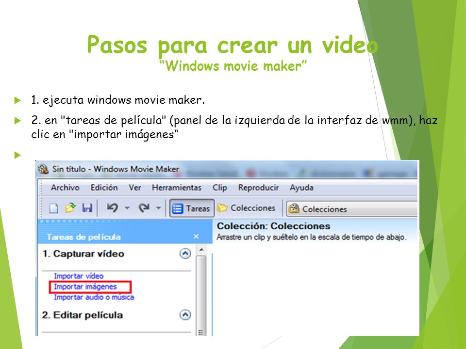Collapse the Capturar vídeo section
The image size is (466, 349).
coord(185,254)
